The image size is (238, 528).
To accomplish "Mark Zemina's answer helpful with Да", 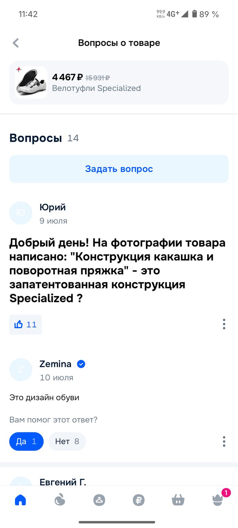I will [x=26, y=441].
